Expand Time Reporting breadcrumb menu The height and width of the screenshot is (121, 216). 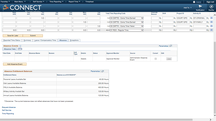(x=56, y=2)
